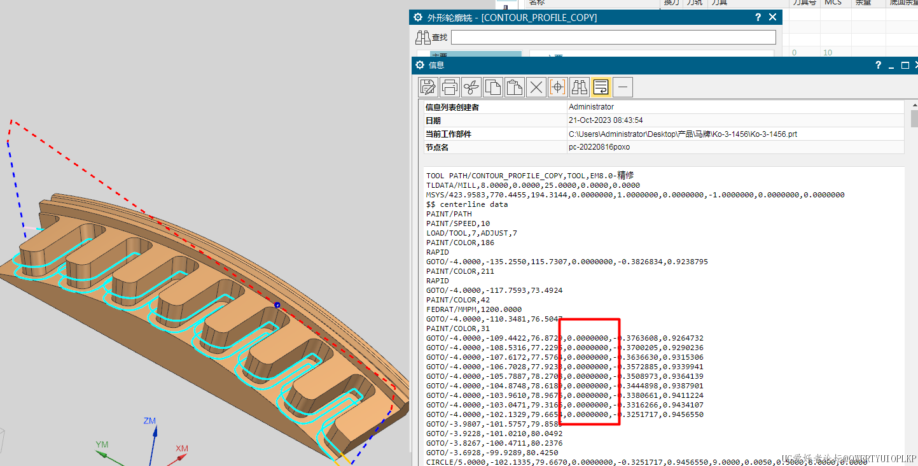
Task: Click the LOAD/TOOL,7,ADJUST,7 line
Action: coord(471,233)
